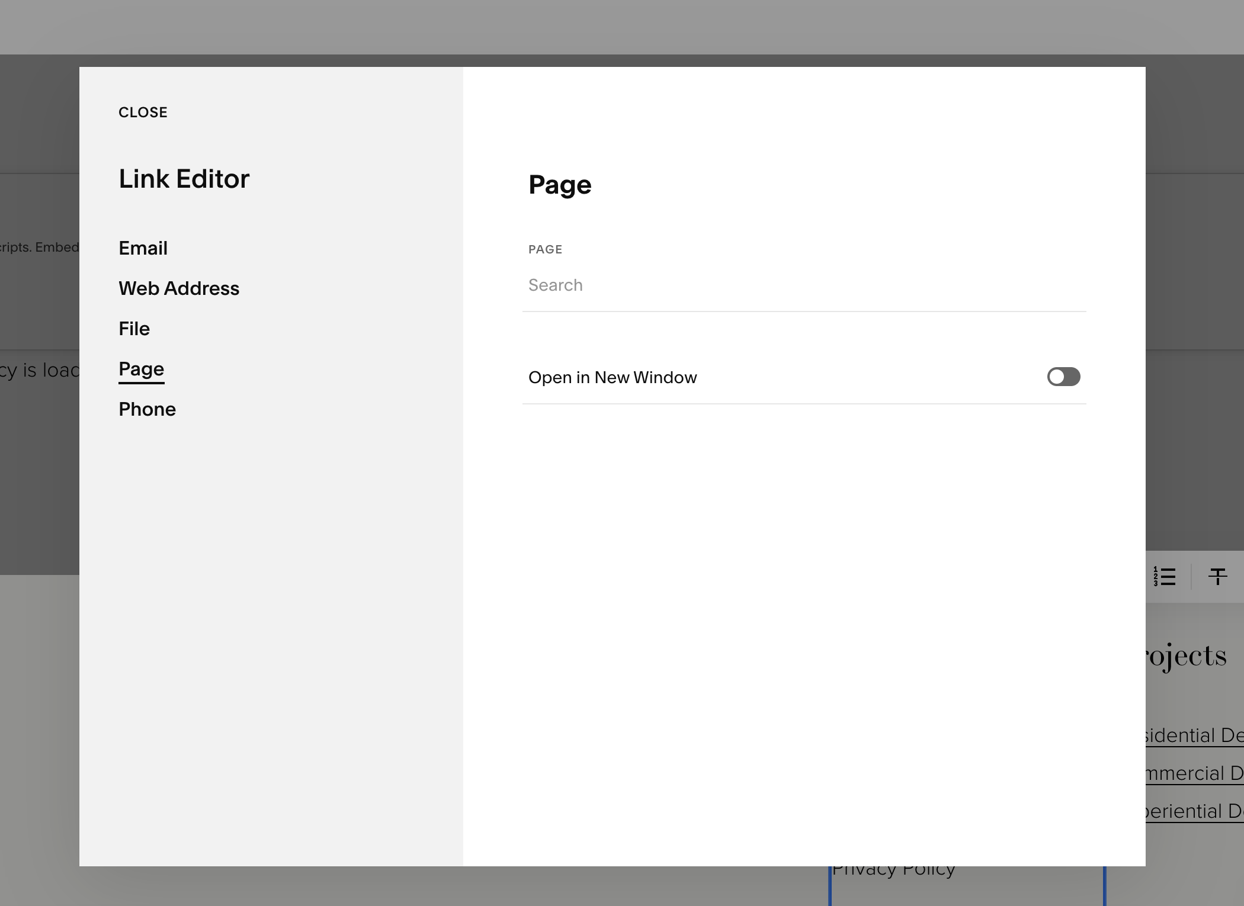The width and height of the screenshot is (1244, 906).
Task: Focus the Page search field
Action: click(x=803, y=285)
